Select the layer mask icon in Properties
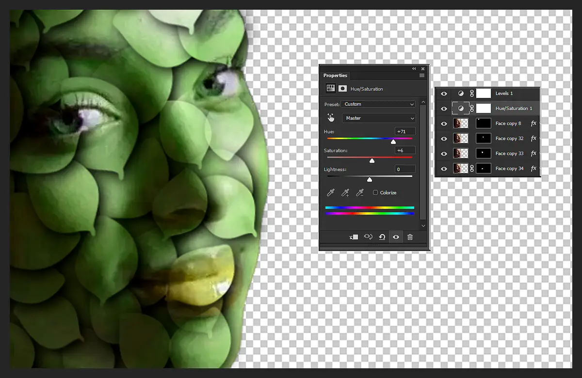Image resolution: width=582 pixels, height=378 pixels. click(x=342, y=89)
